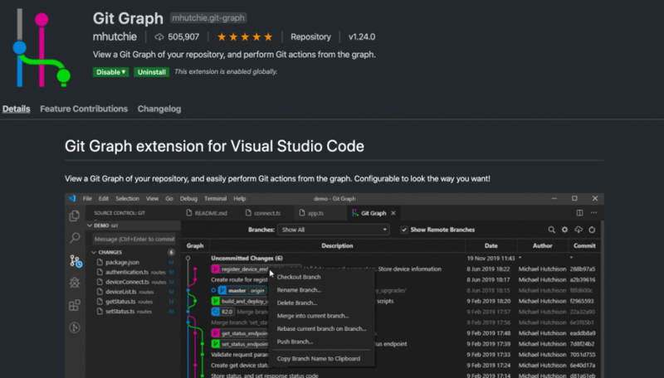Open Explorer in the activity bar

click(x=74, y=216)
